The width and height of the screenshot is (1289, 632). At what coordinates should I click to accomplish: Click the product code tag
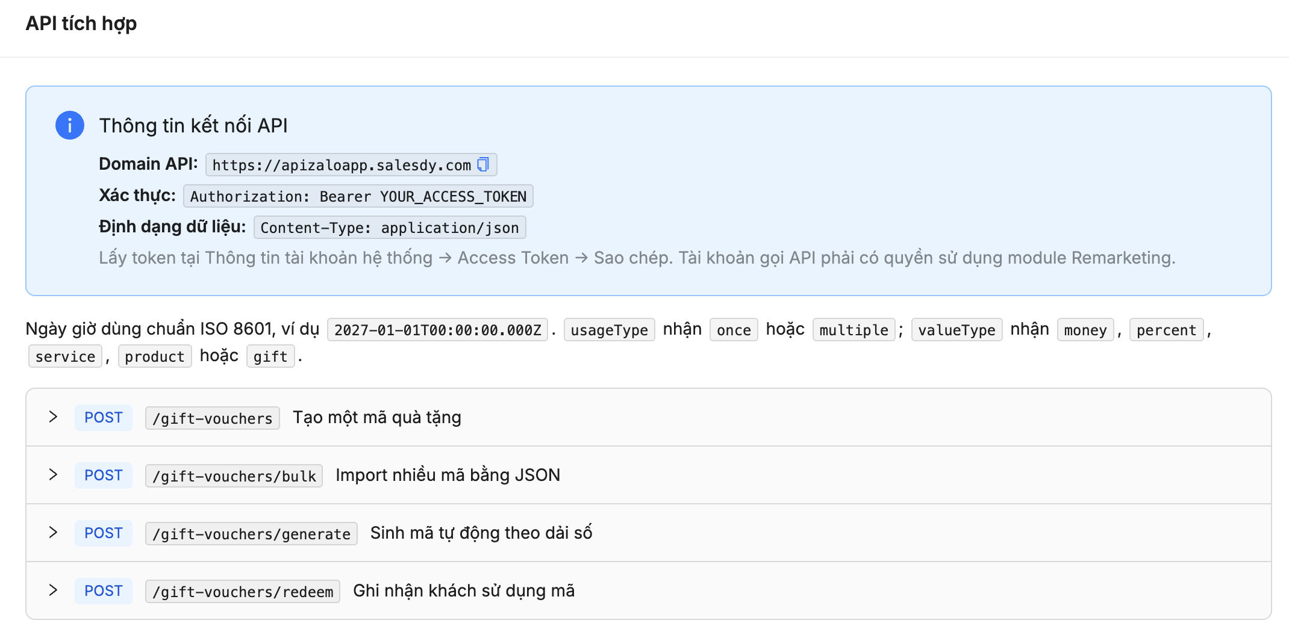pos(155,356)
